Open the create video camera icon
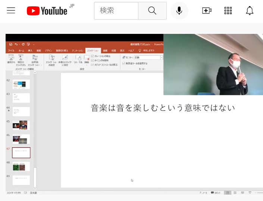 [207, 11]
